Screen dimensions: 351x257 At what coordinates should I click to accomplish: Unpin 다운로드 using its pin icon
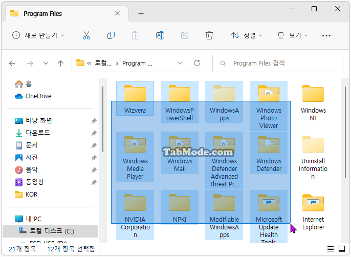[94, 133]
